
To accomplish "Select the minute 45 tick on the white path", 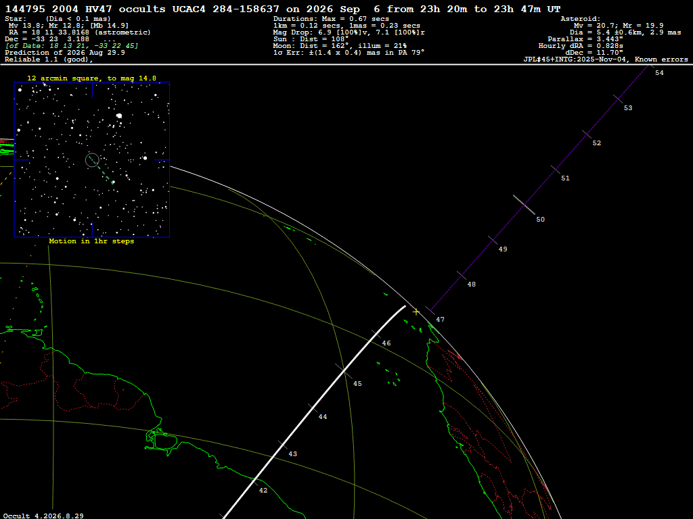I will tap(344, 371).
